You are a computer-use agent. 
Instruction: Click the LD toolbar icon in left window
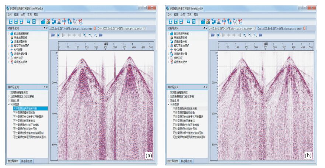click(80, 21)
